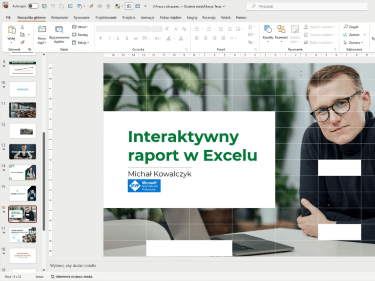Click Ułatwienia dostępu: zbadaj status item
375x281 pixels.
71,277
